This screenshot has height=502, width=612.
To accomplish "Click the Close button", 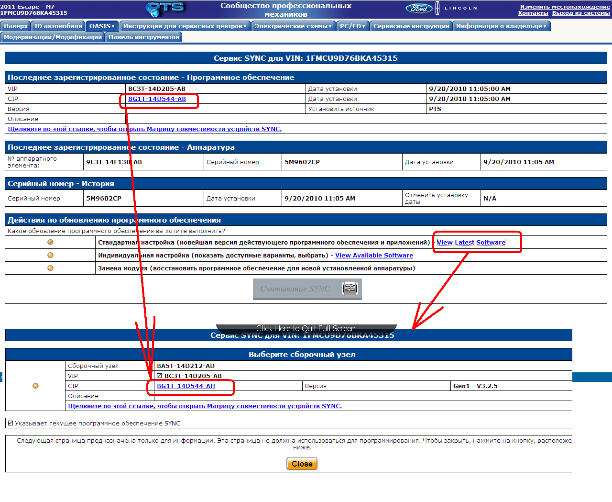I will [302, 464].
